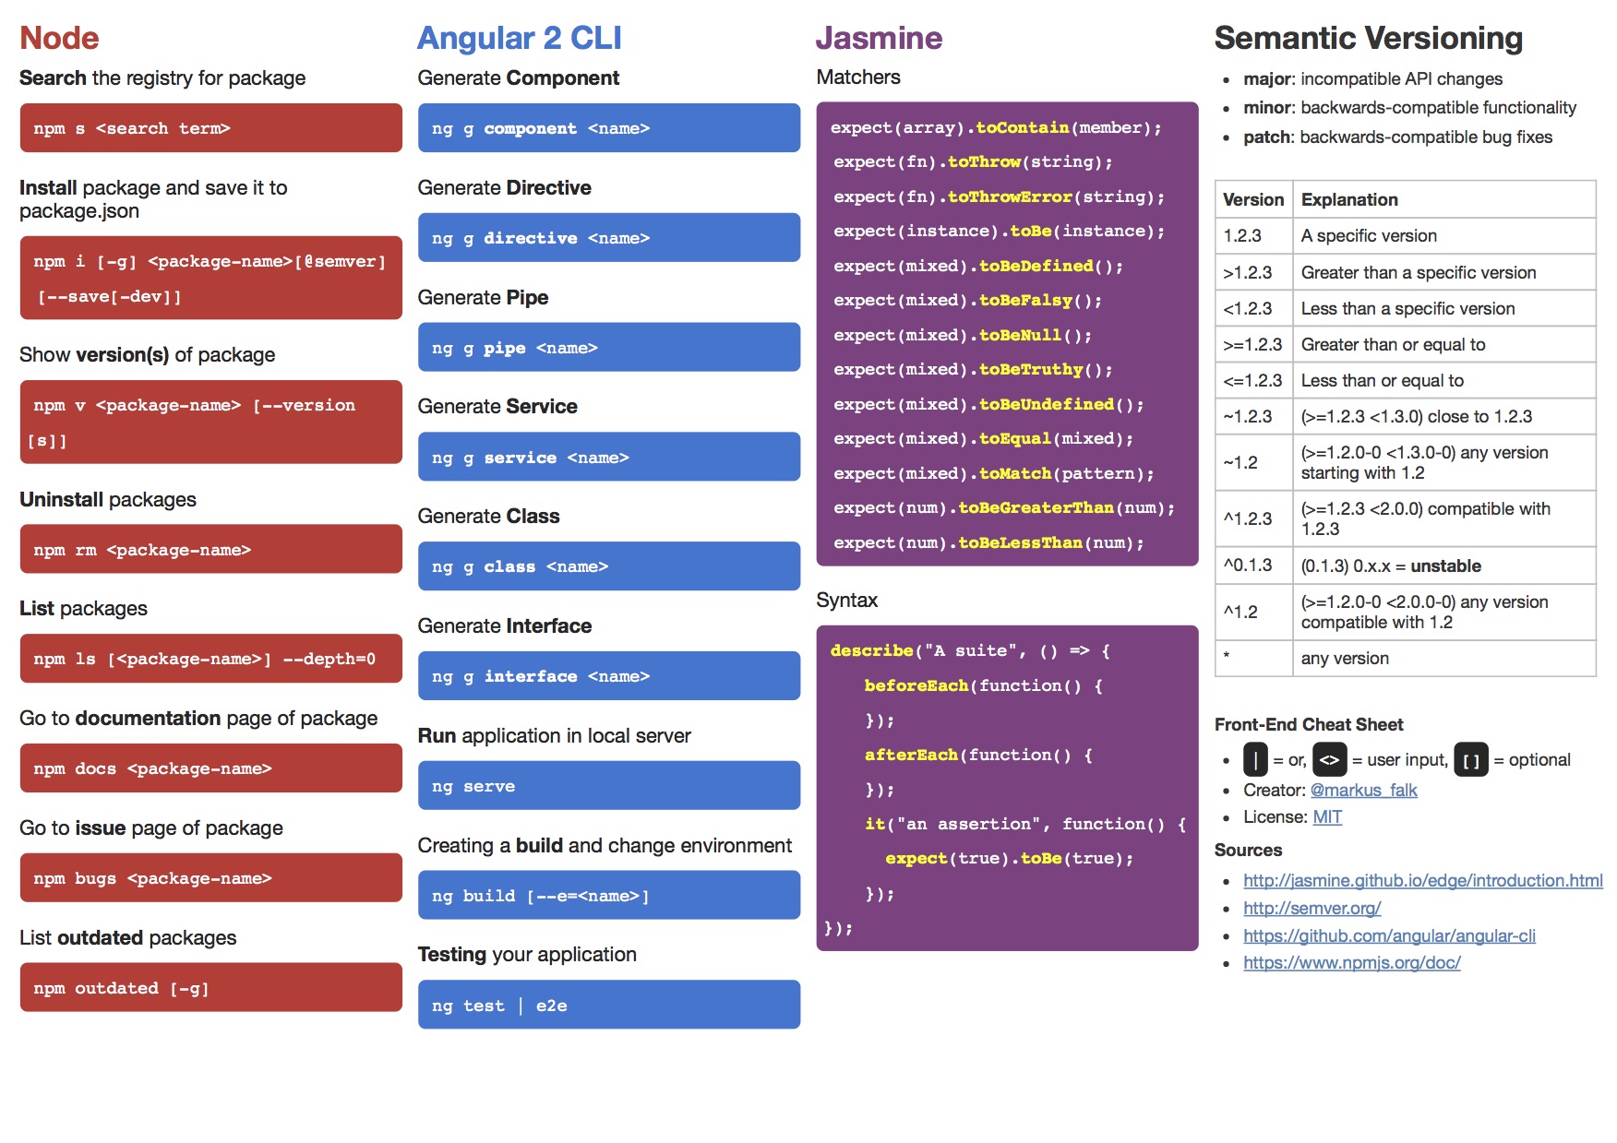Click the '~1.2.3' version cell

[1254, 416]
